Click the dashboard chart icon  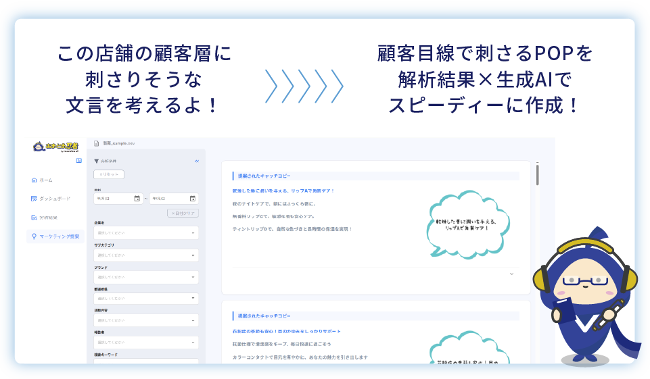tap(34, 199)
